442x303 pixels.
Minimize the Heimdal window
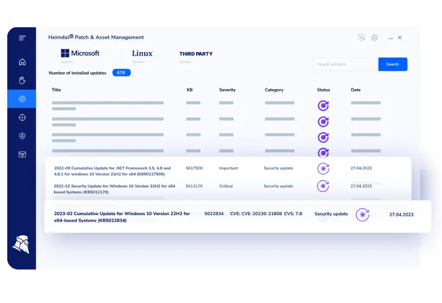(x=391, y=38)
